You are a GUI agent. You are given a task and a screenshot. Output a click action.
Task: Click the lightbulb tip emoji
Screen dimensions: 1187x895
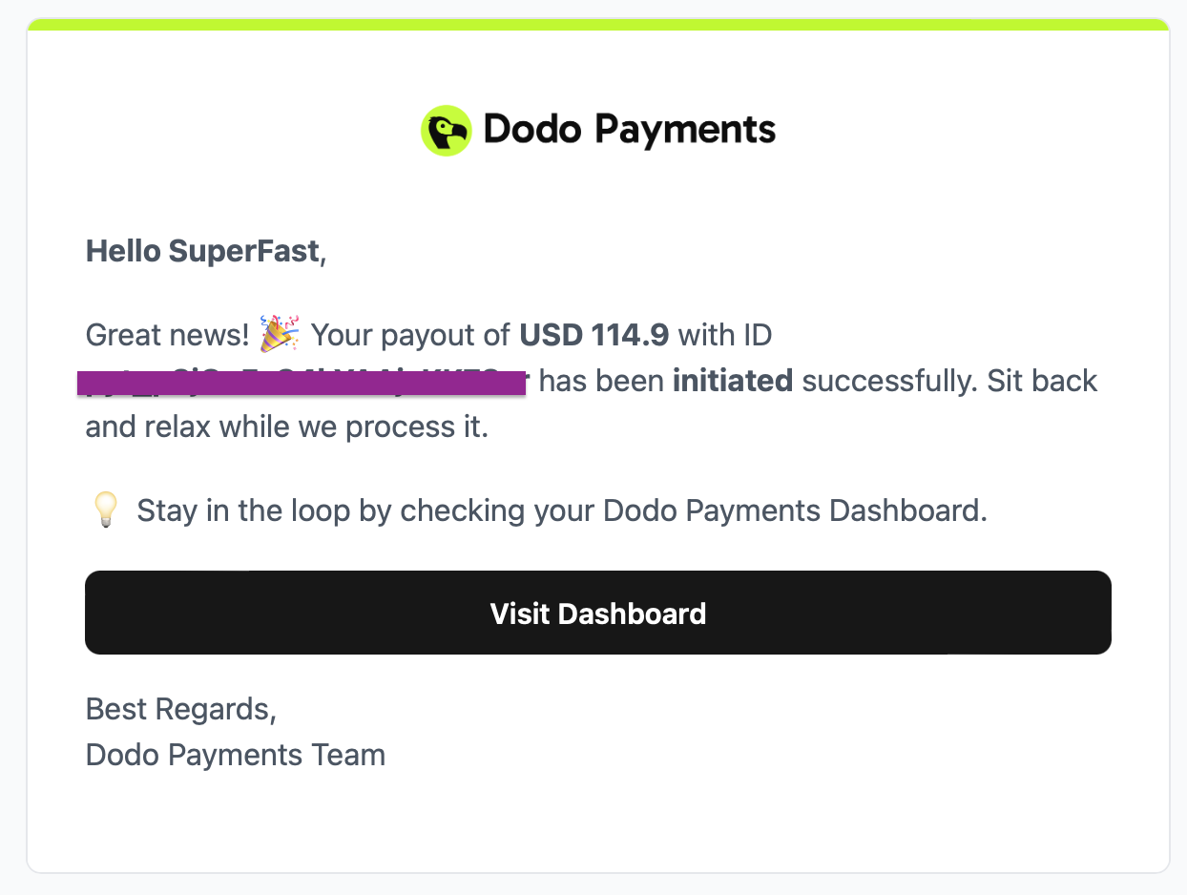point(105,510)
